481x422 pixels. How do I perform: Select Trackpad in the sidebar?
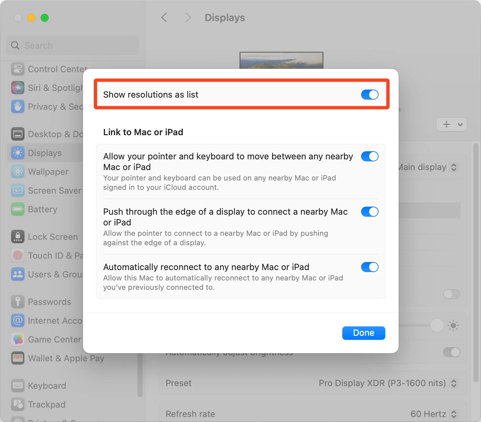point(47,405)
